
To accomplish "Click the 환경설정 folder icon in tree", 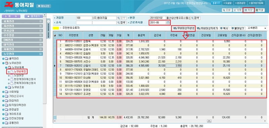I will 6,110.
